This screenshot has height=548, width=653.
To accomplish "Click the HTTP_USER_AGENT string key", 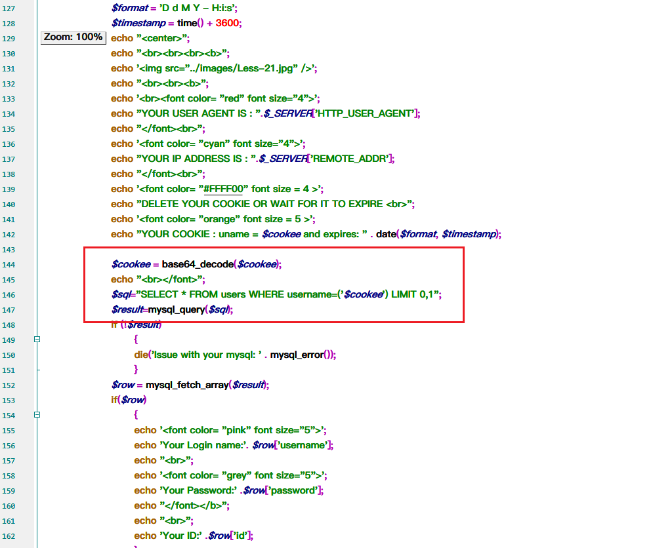I will (365, 113).
